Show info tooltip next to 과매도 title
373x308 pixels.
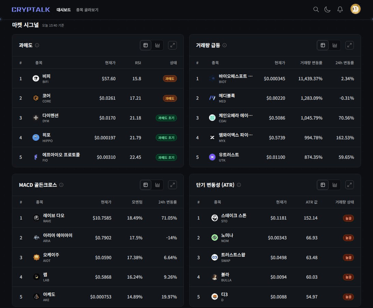point(37,45)
